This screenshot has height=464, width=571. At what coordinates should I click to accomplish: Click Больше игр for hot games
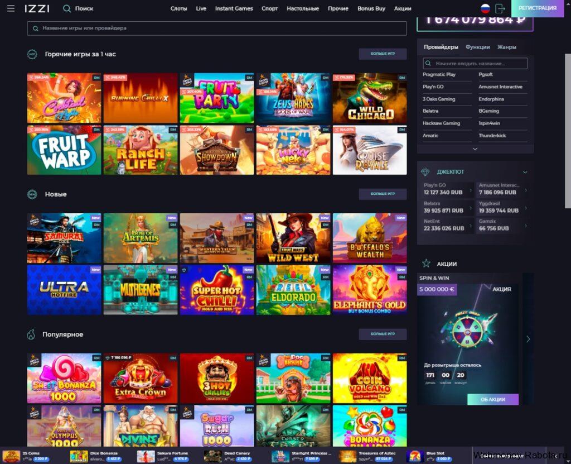coord(383,54)
